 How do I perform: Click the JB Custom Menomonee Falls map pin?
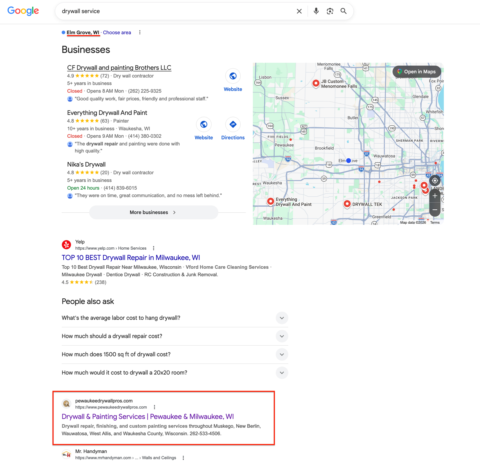point(316,83)
